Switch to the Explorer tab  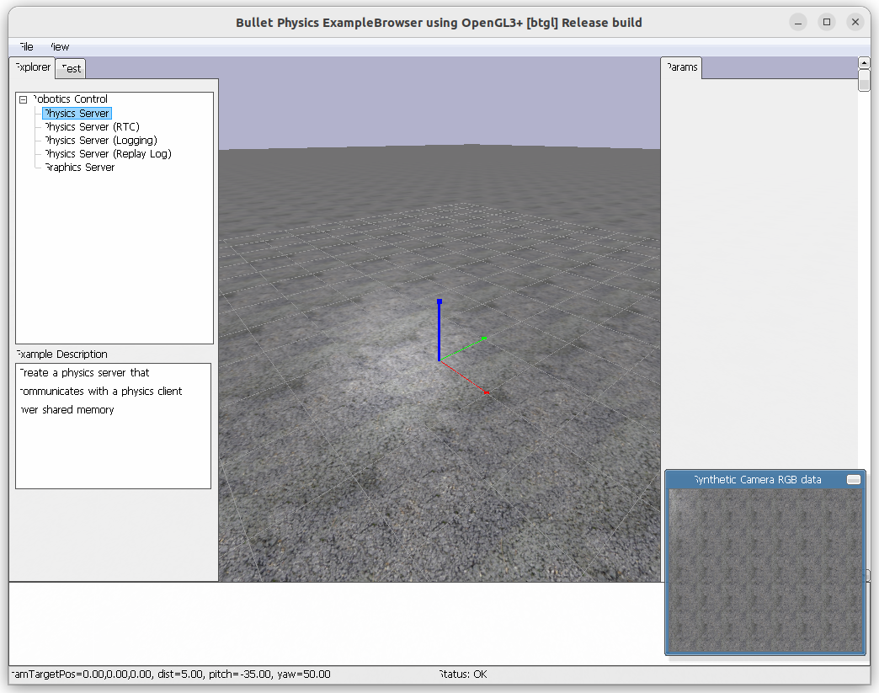33,67
